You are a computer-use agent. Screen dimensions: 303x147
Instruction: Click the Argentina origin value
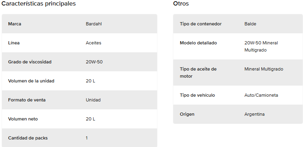255,114
